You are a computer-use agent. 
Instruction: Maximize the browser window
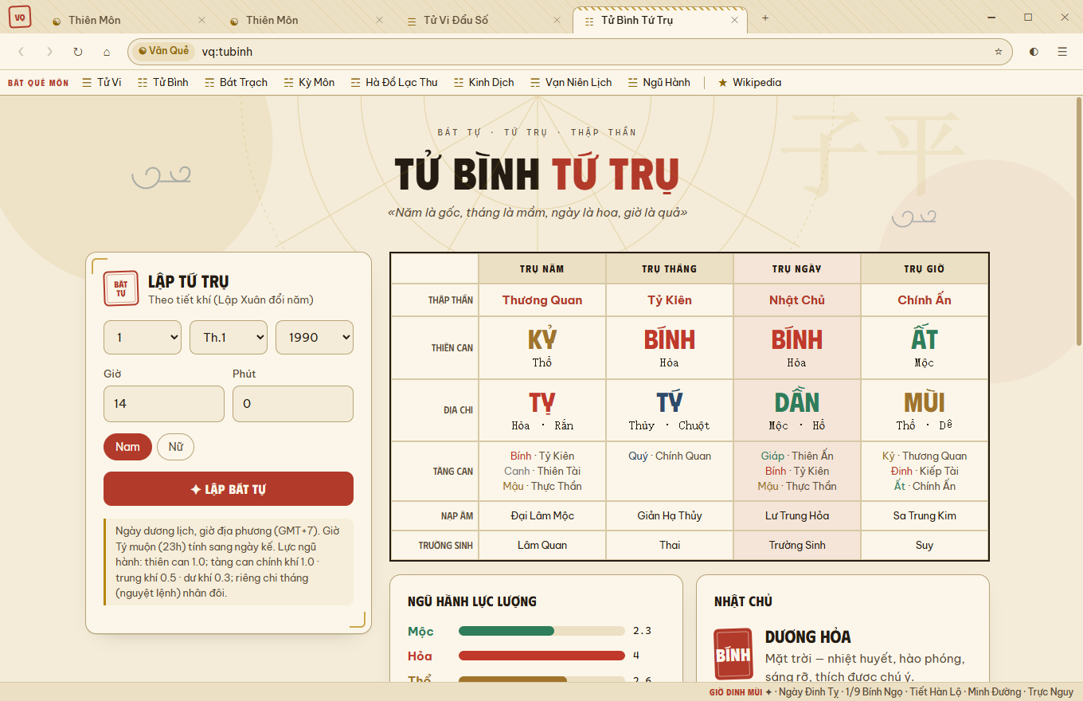pos(1028,18)
